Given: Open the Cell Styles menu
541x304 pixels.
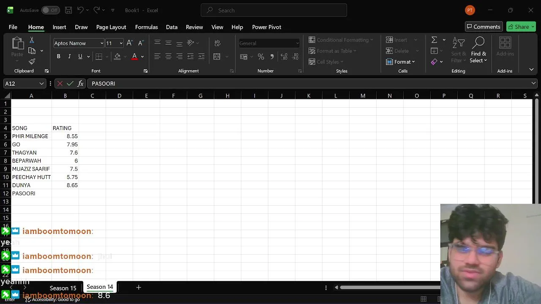Looking at the screenshot, I should click(326, 62).
